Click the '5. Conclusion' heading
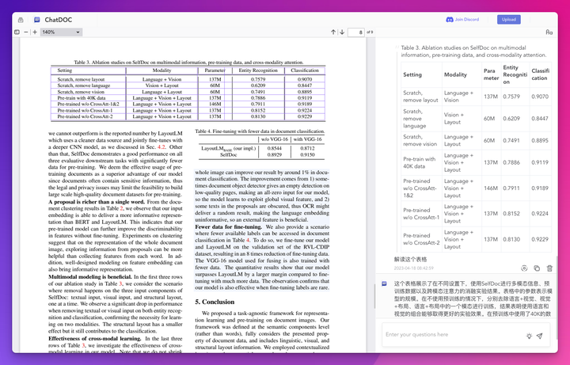Viewport: 570px width, 365px height. tap(215, 302)
